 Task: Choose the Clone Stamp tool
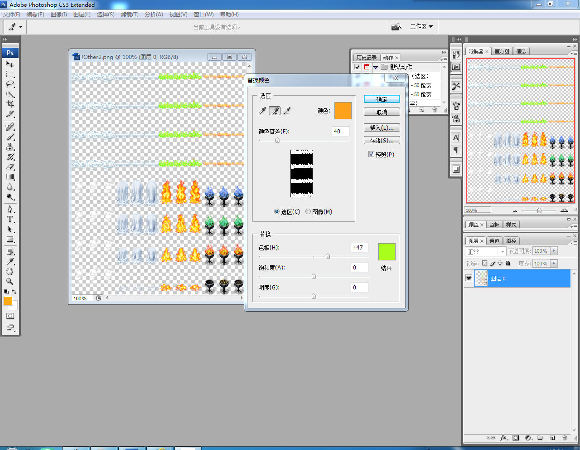[x=10, y=147]
